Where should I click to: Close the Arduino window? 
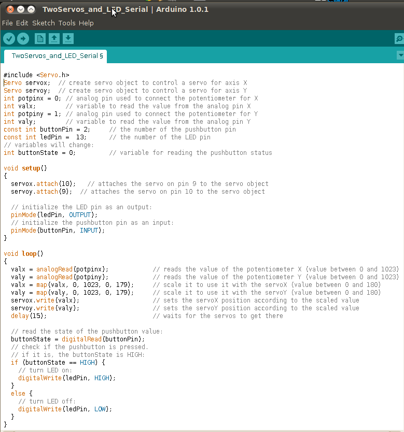point(10,9)
